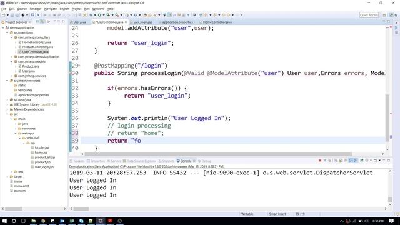The width and height of the screenshot is (400, 225).
Task: Clear the console output
Action: 336,161
